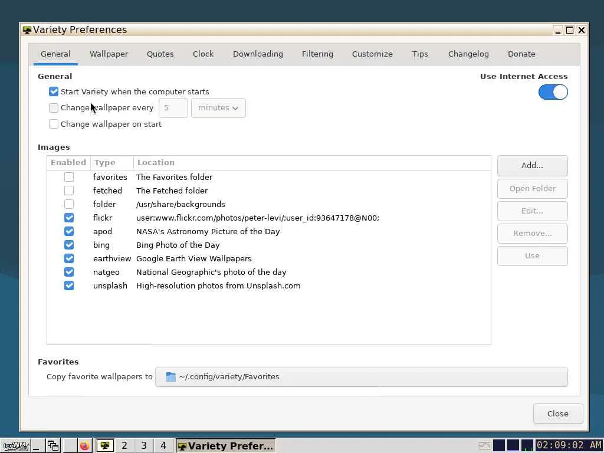
Task: Launch Firefox from the taskbar
Action: click(84, 446)
